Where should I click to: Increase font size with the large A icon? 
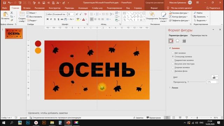[77, 14]
